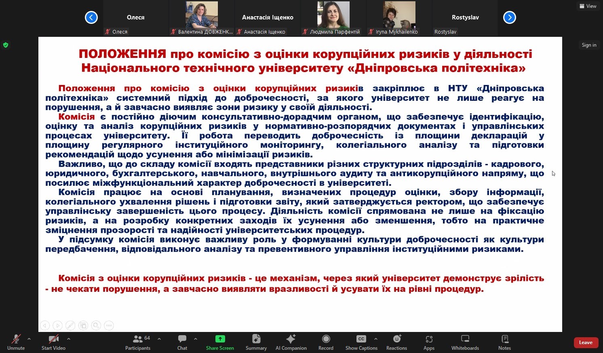Screen dimensions: 603x353
Task: Select the pen tool on the slide
Action: (x=70, y=325)
